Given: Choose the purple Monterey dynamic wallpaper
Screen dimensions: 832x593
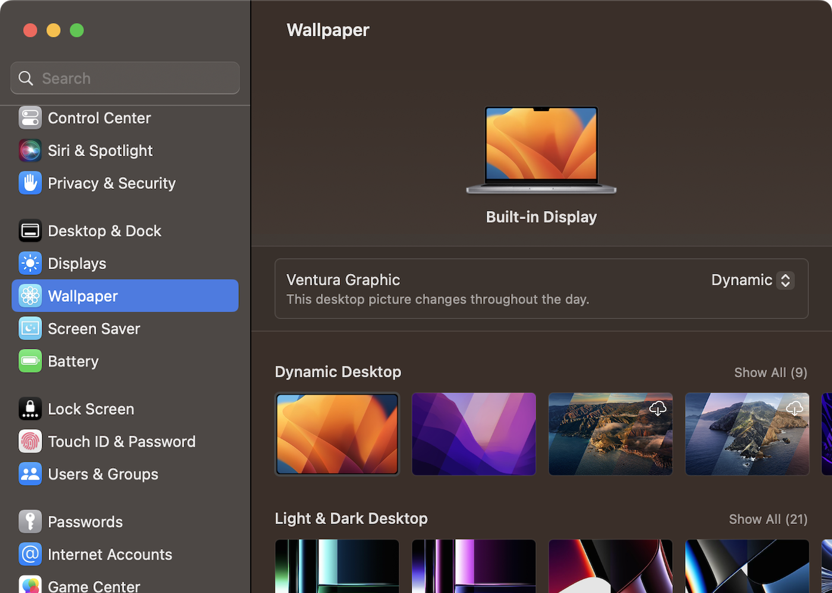Looking at the screenshot, I should click(474, 434).
